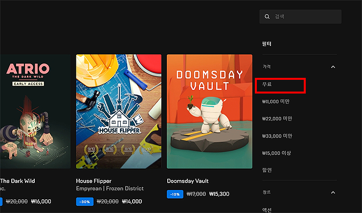Open the Doomsday Vault cover image

click(210, 111)
